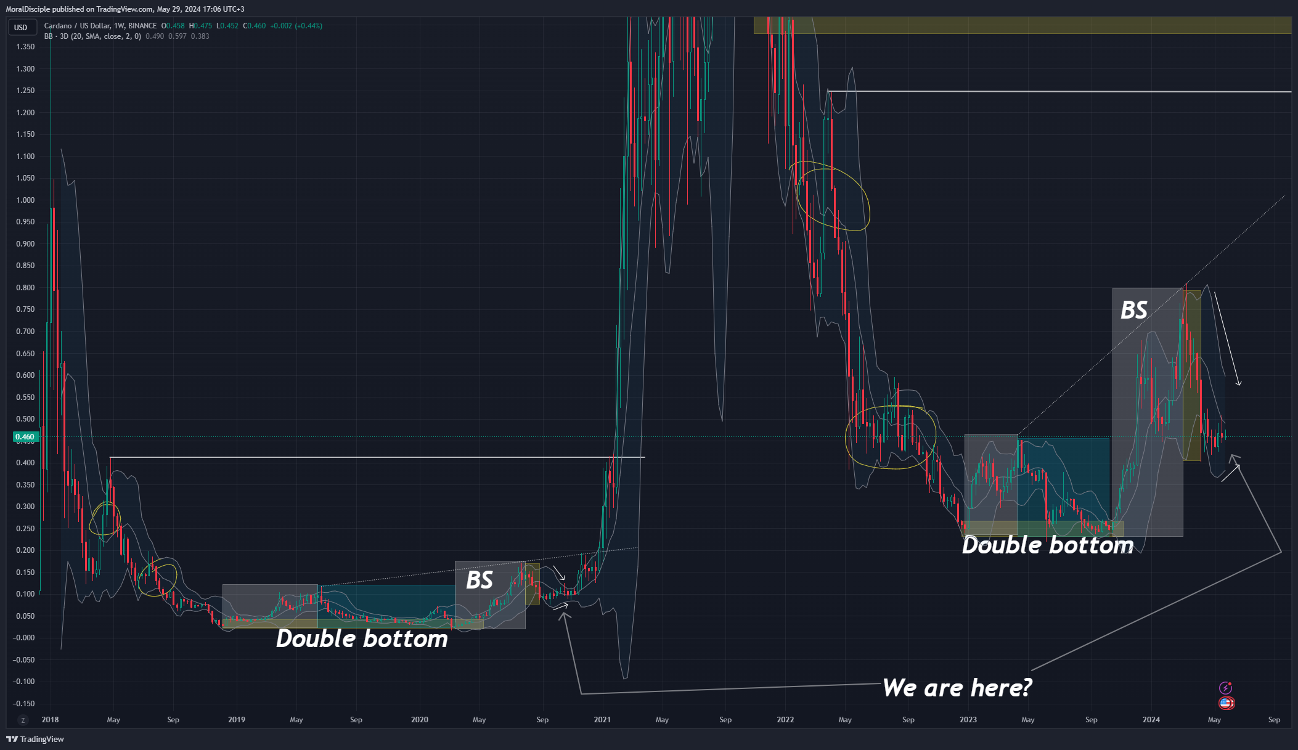Click the 2020 label on time axis

click(x=419, y=720)
